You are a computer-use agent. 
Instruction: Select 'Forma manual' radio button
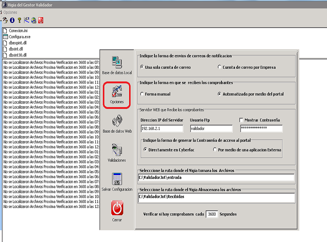[142, 94]
